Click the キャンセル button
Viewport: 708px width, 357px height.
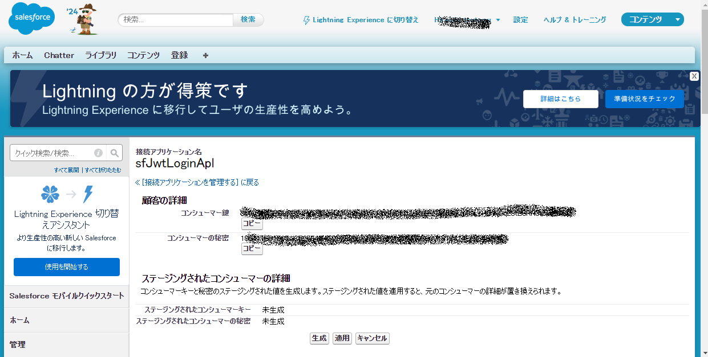(372, 338)
